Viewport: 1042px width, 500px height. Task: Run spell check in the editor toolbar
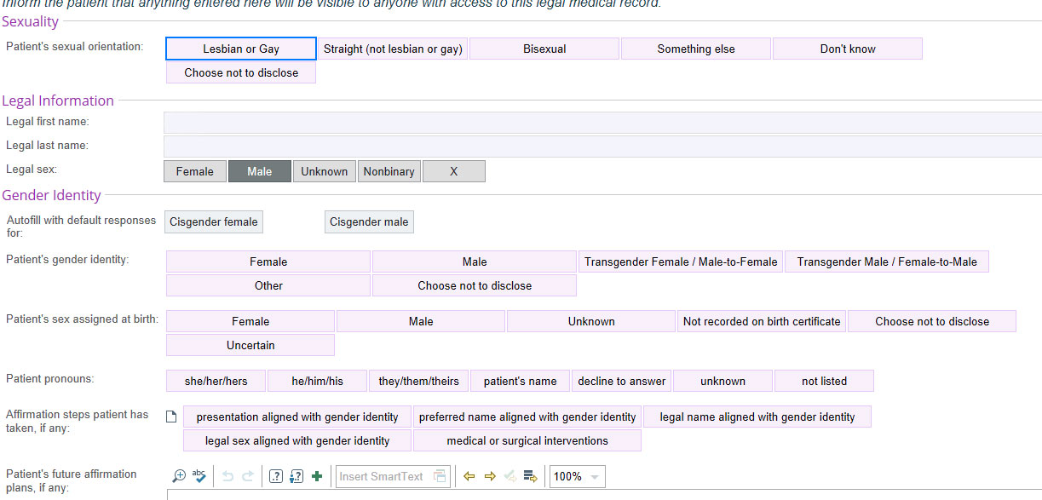199,476
